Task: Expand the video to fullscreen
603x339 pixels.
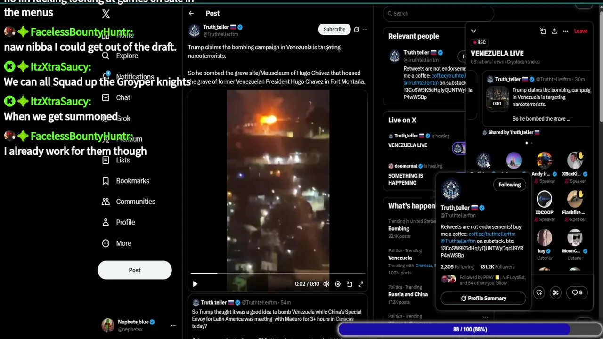Action: click(361, 284)
